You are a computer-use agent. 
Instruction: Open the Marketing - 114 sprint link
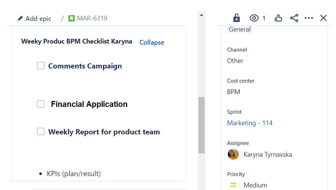(x=250, y=123)
